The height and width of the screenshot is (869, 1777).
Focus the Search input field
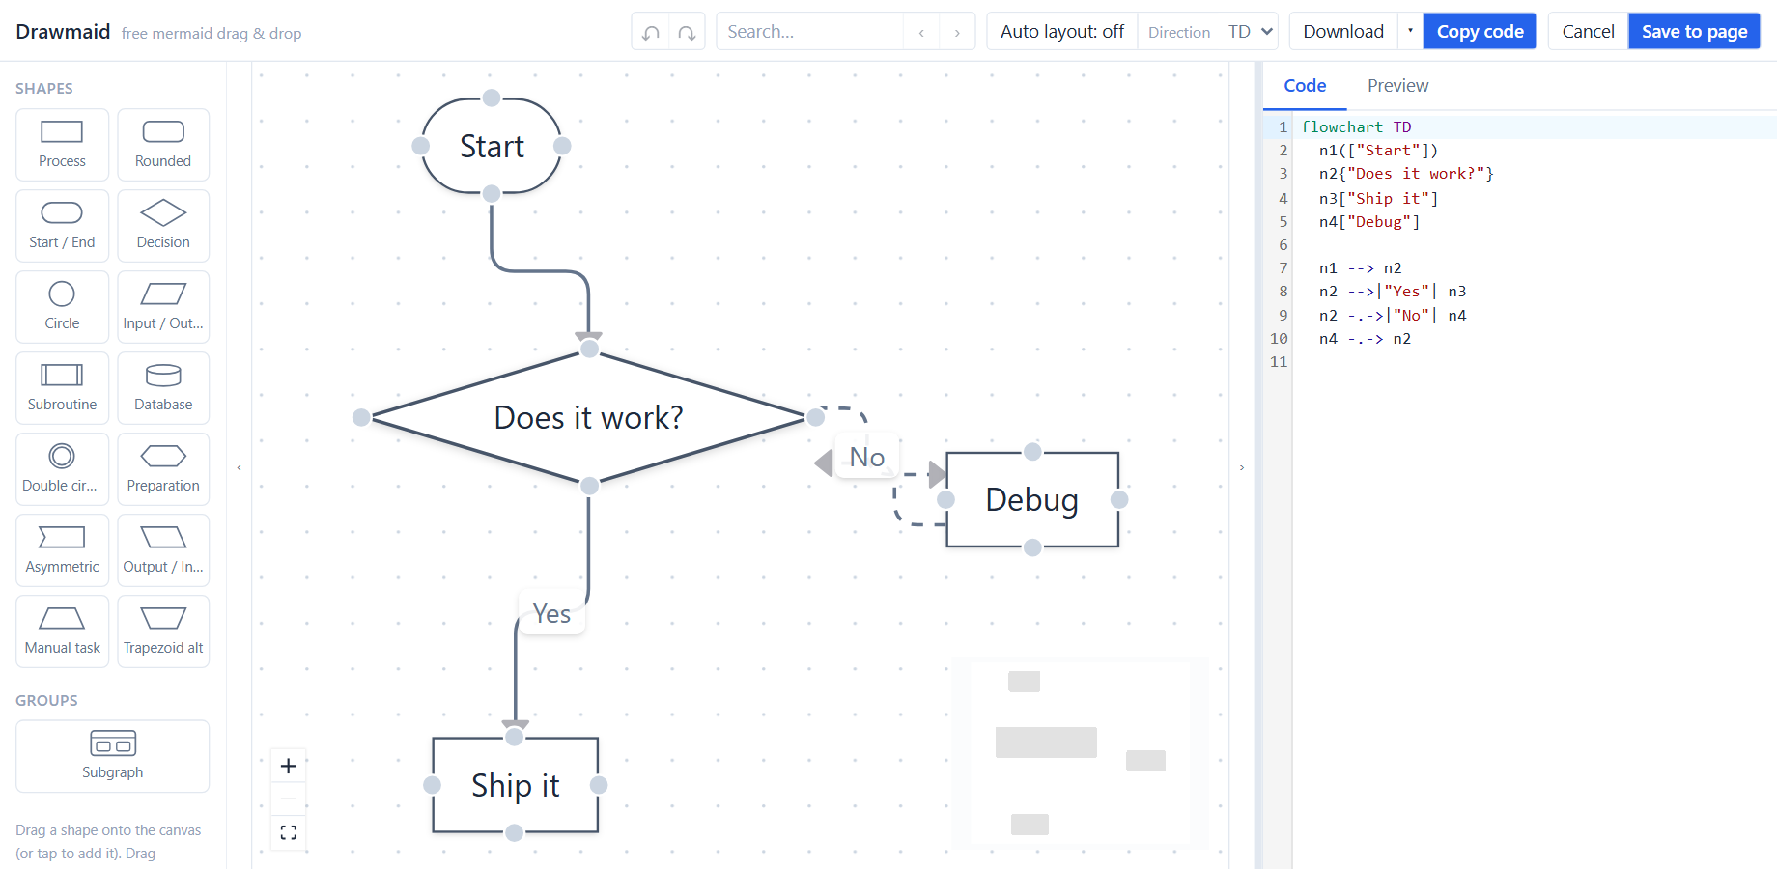(x=809, y=32)
